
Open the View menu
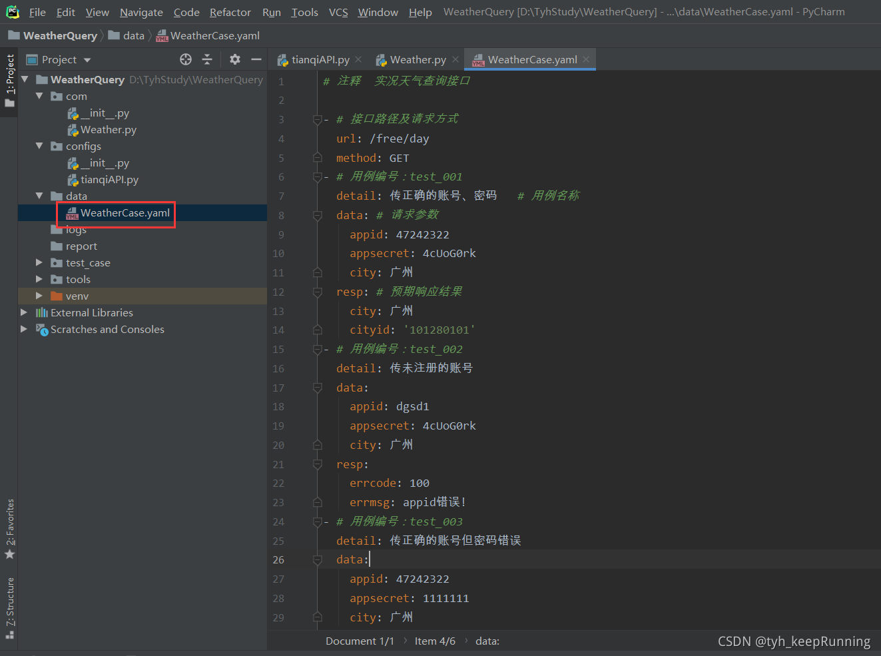[97, 12]
